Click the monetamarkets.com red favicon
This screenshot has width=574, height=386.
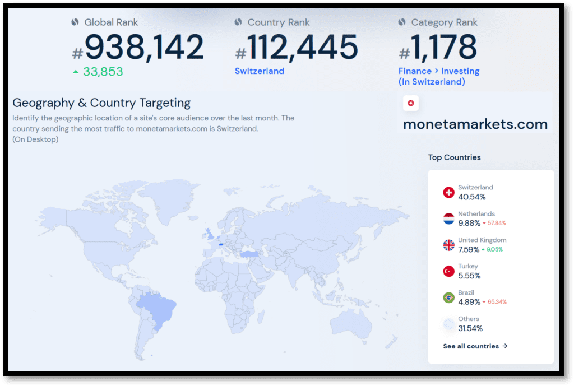coord(411,103)
